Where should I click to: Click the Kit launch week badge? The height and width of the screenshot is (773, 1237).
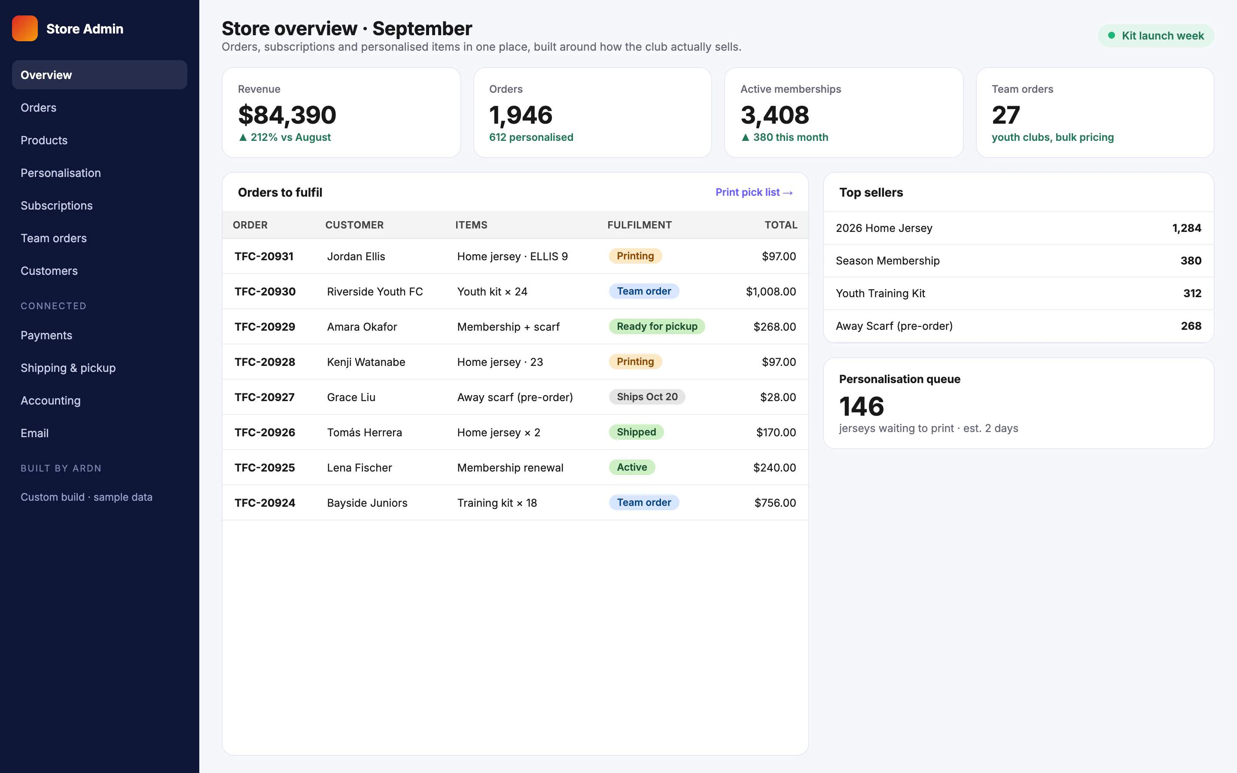point(1156,36)
